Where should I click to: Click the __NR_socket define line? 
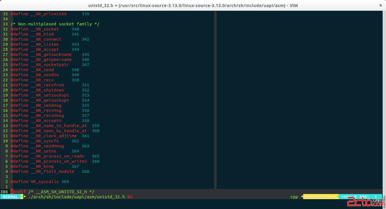click(45, 29)
